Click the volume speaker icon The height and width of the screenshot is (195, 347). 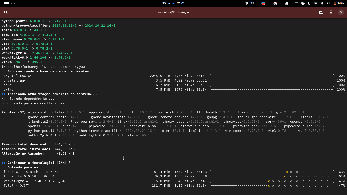pyautogui.click(x=328, y=3)
